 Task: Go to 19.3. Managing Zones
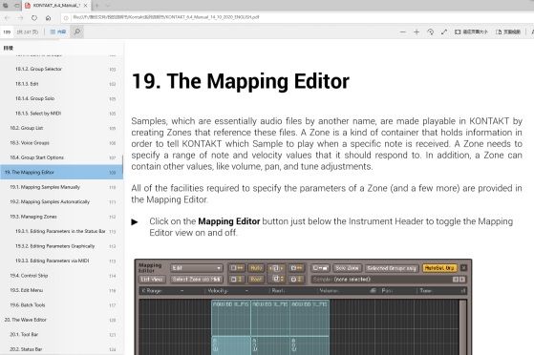(61, 217)
